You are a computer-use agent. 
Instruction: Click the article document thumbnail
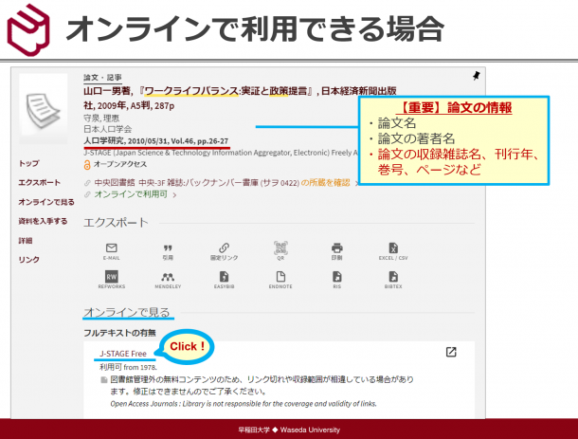coord(44,109)
